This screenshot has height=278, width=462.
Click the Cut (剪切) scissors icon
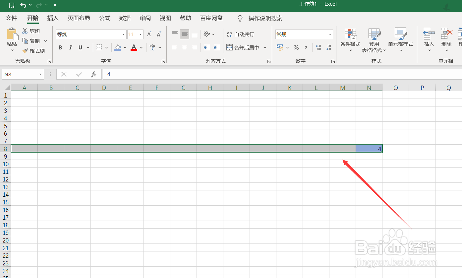tap(25, 31)
